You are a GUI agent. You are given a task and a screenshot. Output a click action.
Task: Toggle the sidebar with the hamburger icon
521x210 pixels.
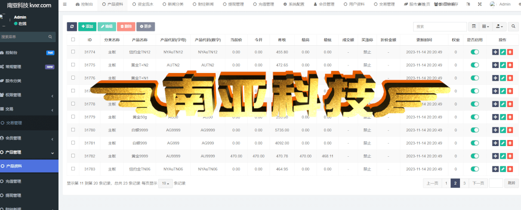65,4
